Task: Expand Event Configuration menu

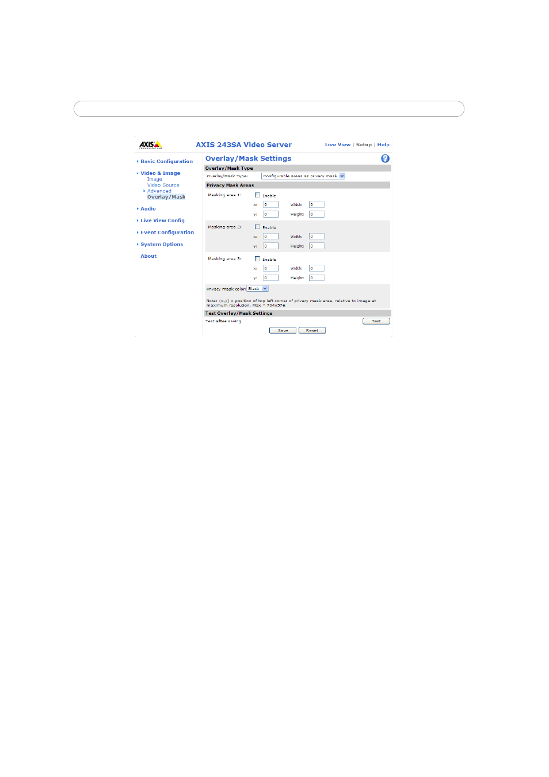Action: tap(167, 233)
